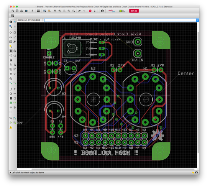Zoom to fit the board
This screenshot has width=208, height=187.
coord(55,11)
